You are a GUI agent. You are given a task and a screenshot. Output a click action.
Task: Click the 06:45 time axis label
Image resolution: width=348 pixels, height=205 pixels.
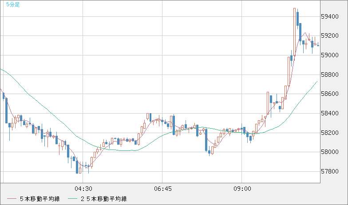[x=162, y=189]
